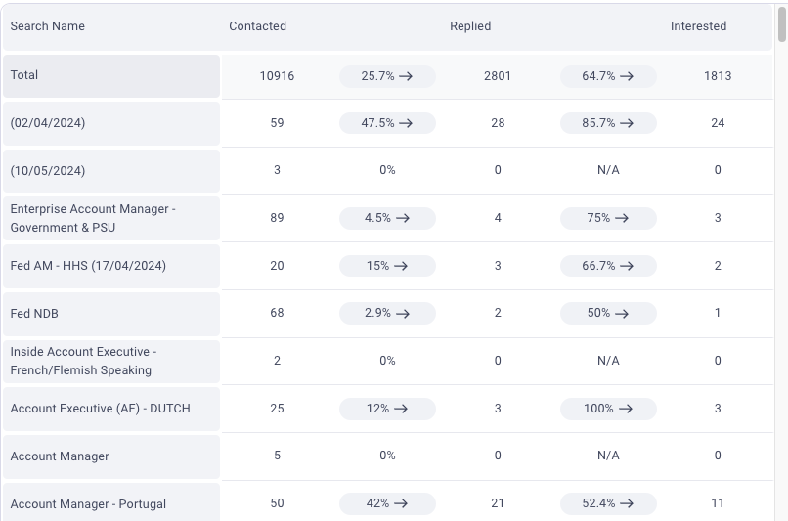The height and width of the screenshot is (521, 788).
Task: Click the 52.4% arrow pill for Account Manager - Portugal
Action: (608, 503)
